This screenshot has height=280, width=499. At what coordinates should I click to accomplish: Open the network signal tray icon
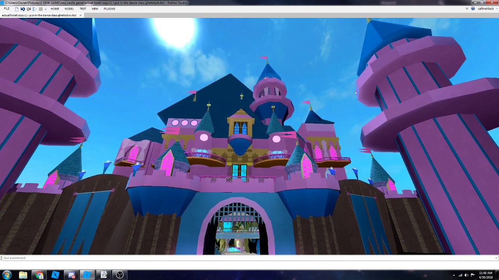[460, 275]
